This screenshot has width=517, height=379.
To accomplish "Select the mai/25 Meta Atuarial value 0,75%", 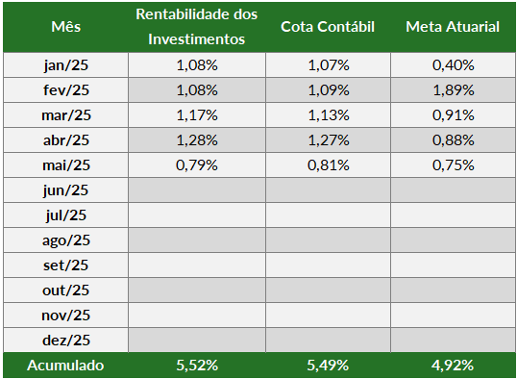I will [454, 165].
